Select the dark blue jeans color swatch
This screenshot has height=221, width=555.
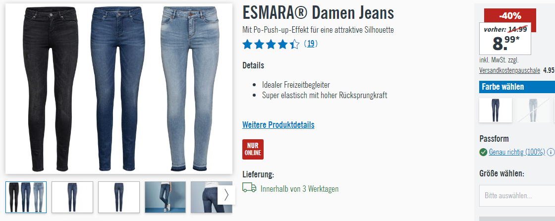pos(495,110)
